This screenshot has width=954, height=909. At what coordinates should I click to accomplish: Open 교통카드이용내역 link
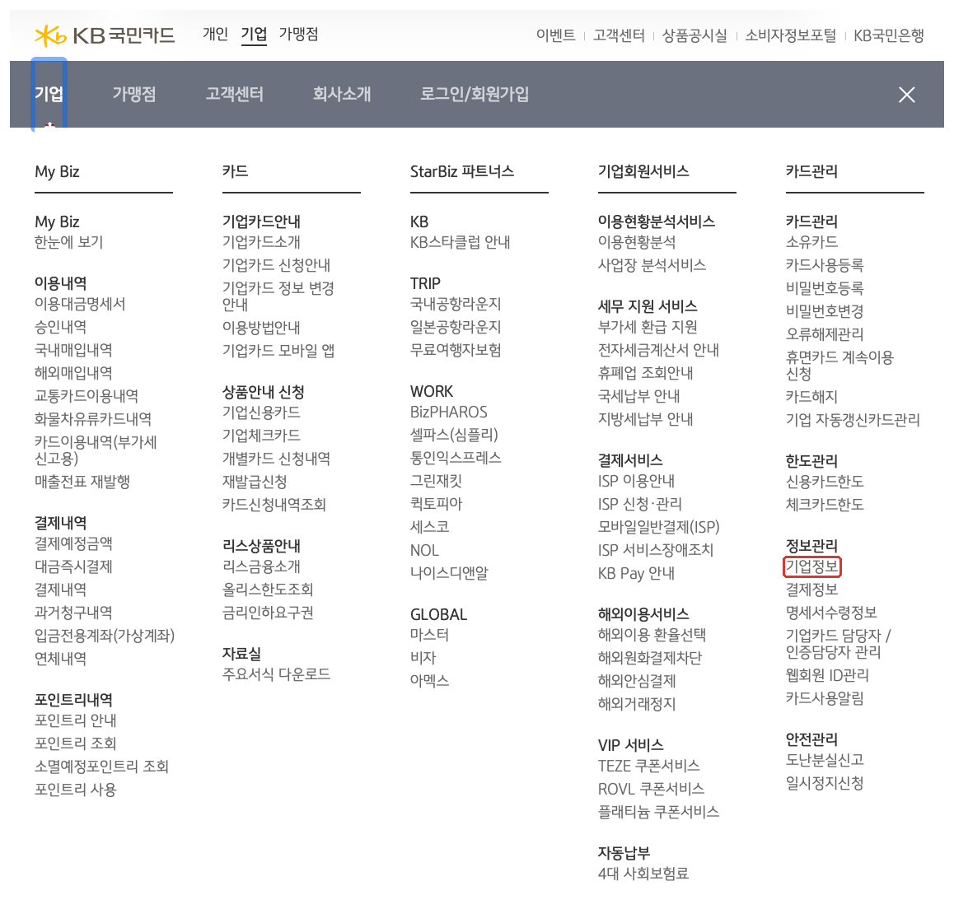[87, 396]
